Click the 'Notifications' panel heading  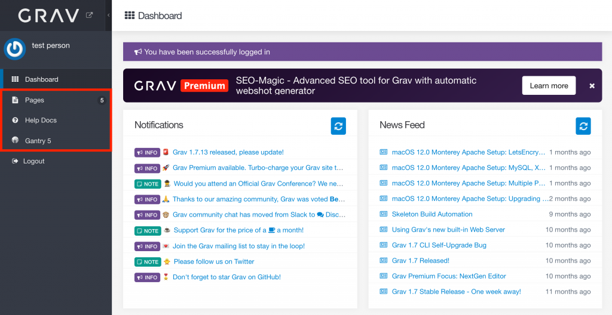(x=159, y=125)
